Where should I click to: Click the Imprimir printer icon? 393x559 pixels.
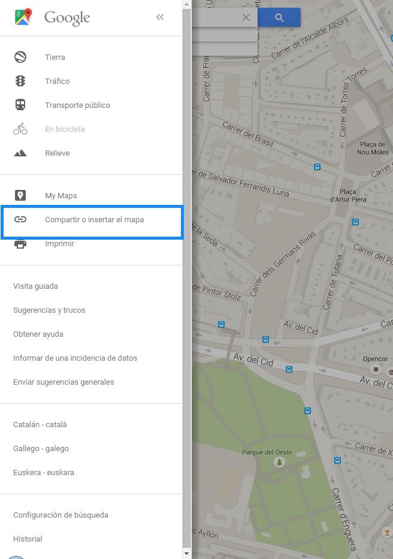20,244
